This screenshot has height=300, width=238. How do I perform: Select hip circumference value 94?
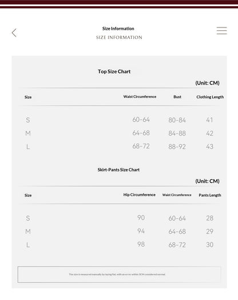(x=141, y=231)
